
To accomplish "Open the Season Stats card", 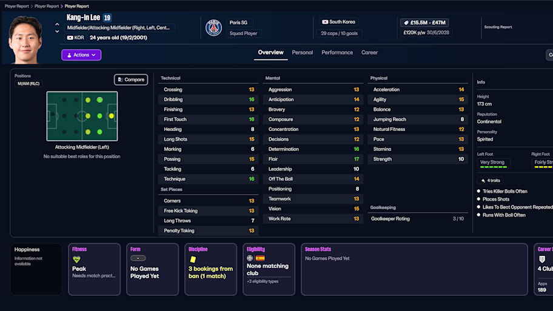I will tap(414, 269).
